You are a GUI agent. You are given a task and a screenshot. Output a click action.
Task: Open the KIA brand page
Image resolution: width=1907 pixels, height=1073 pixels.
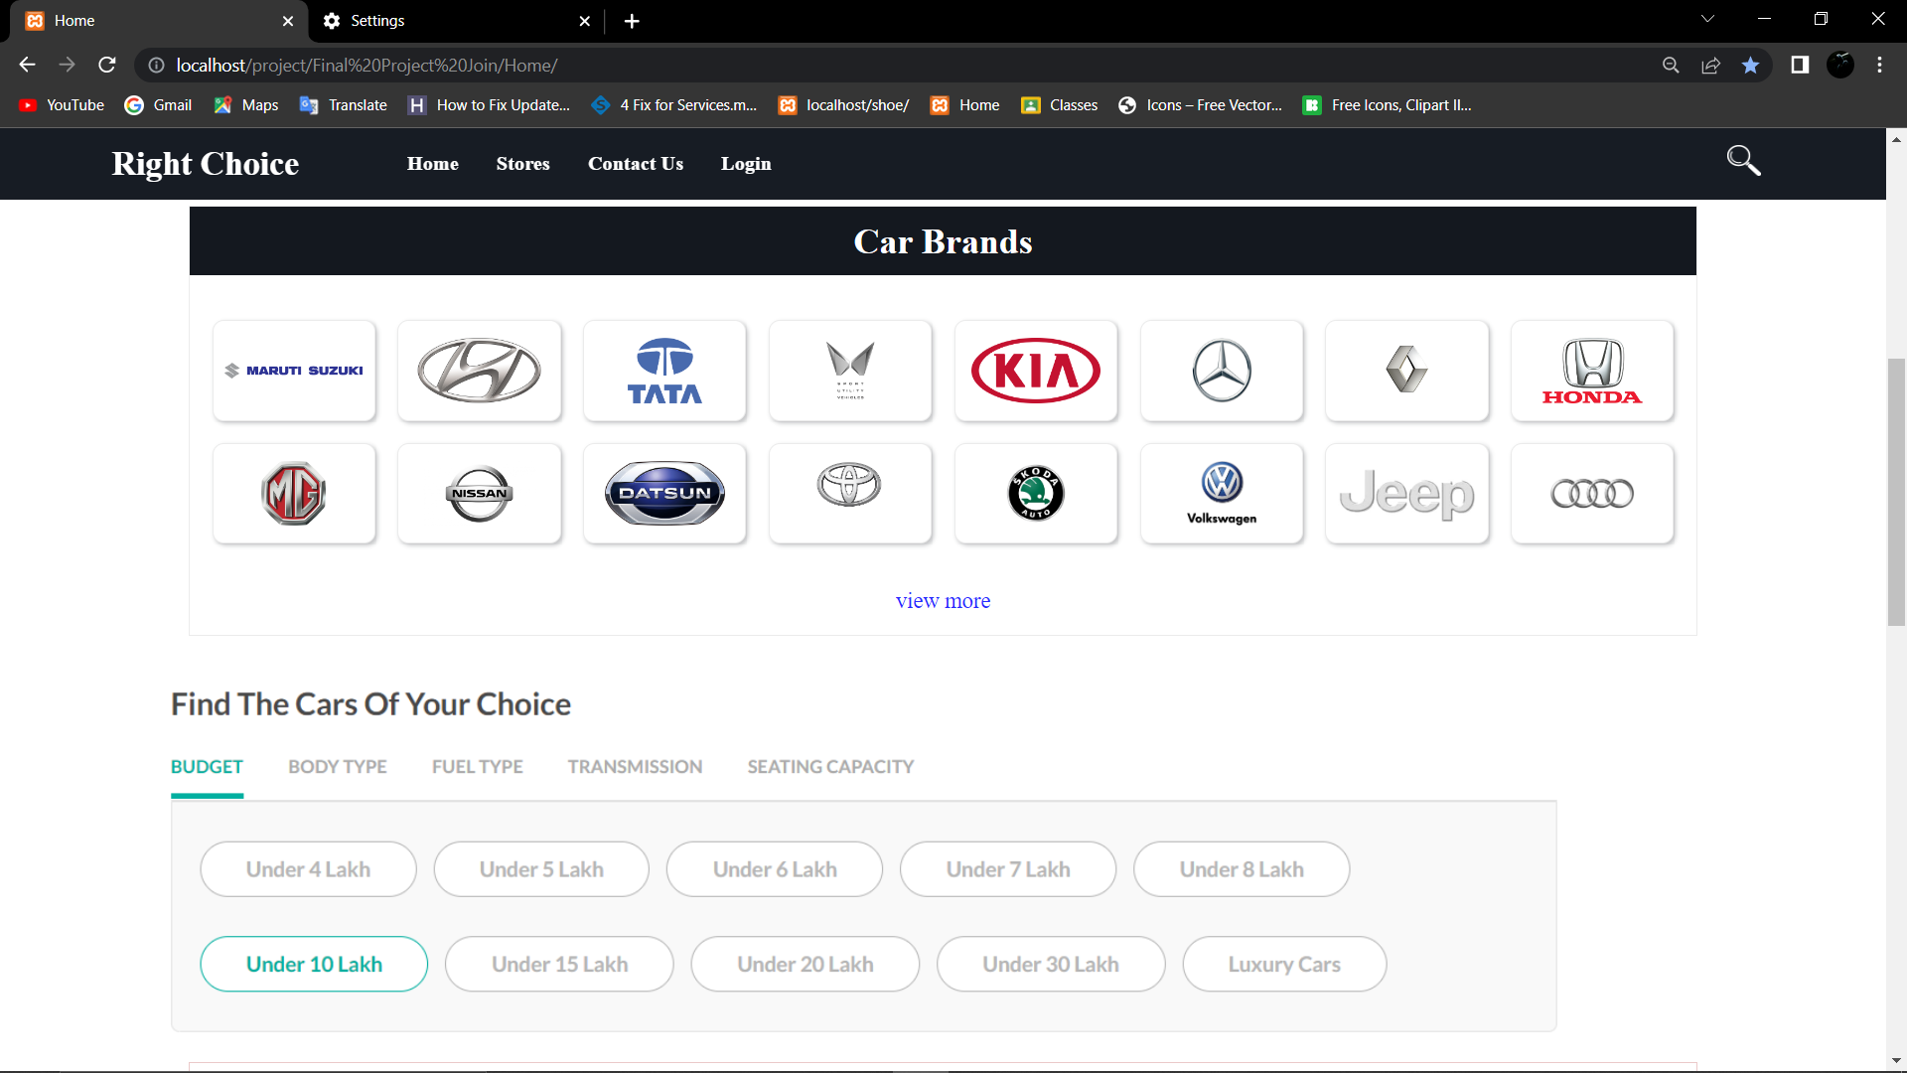click(1036, 371)
